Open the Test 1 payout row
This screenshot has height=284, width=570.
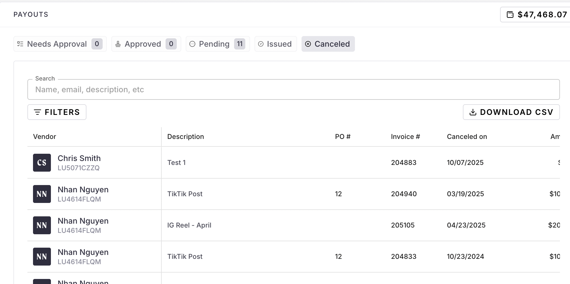pos(176,163)
